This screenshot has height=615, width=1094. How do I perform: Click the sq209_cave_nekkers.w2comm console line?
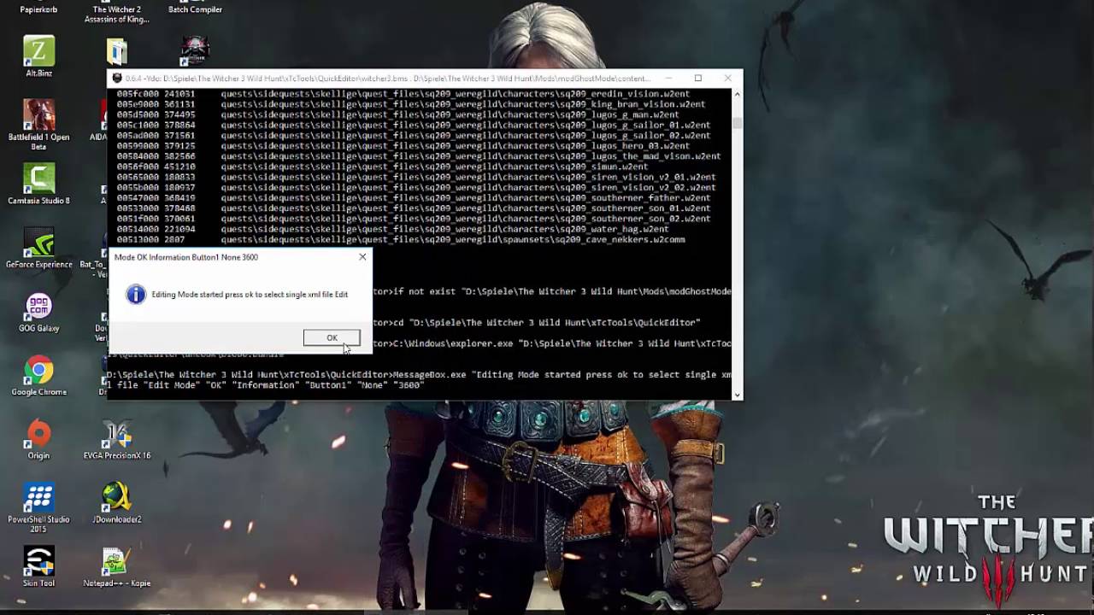tap(401, 240)
